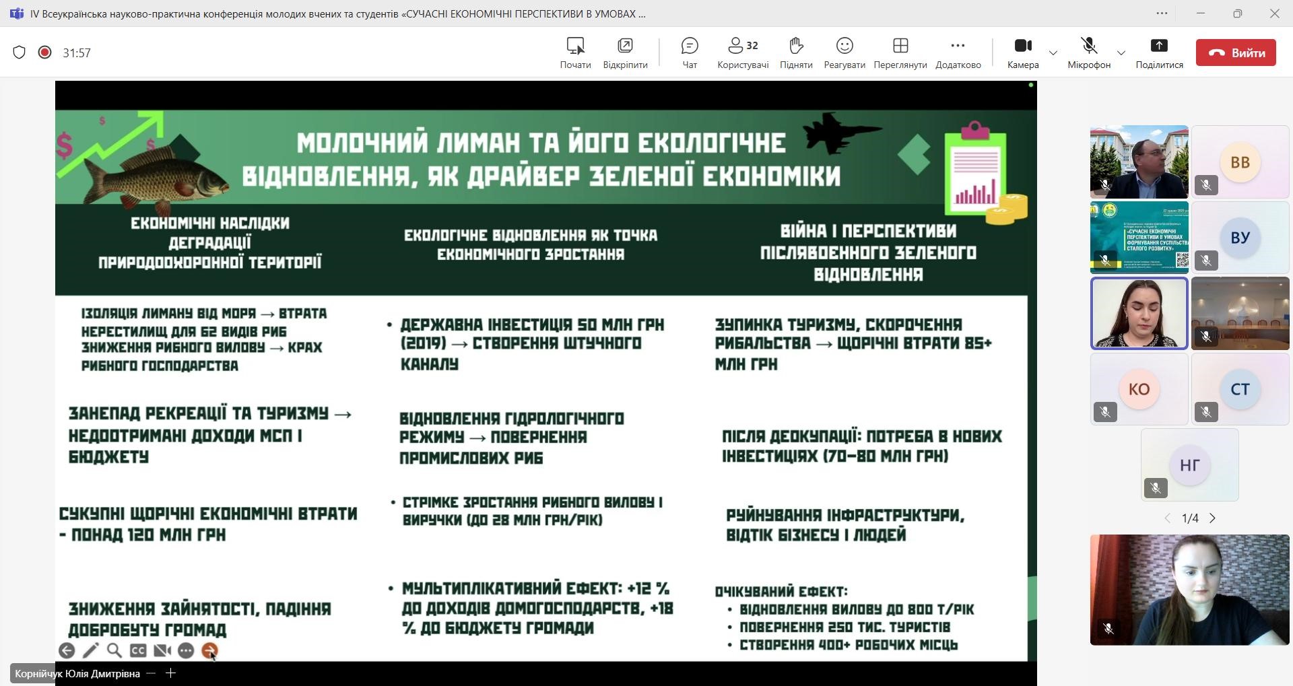Show the Користувачі participants list

coord(743,53)
